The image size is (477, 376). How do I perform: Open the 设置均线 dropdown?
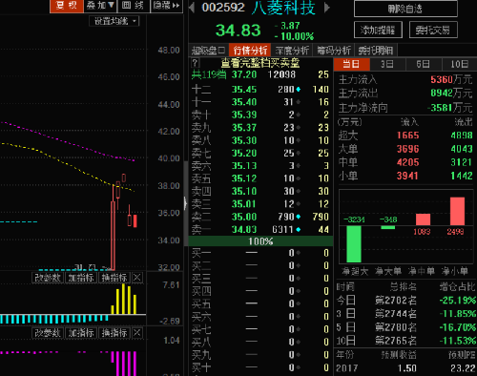[114, 21]
